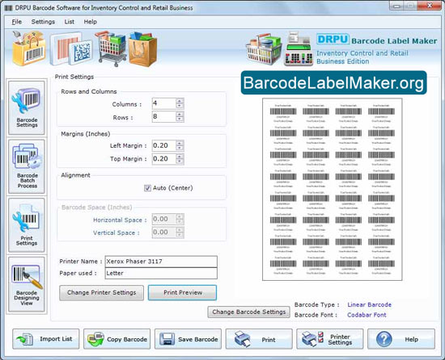Viewport: 445px width, 360px height.
Task: Open Printer Settings from the bottom toolbar
Action: point(330,339)
